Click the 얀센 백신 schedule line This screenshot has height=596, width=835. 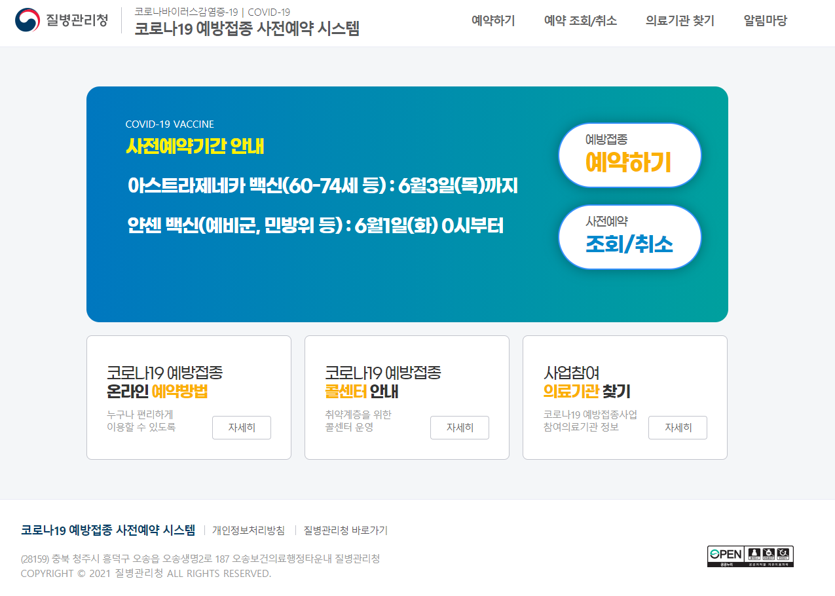[316, 226]
